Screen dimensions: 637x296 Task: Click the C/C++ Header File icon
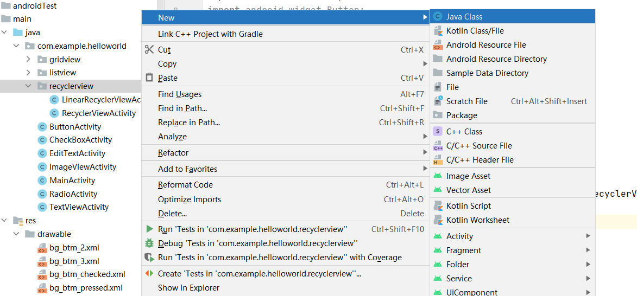coord(438,160)
